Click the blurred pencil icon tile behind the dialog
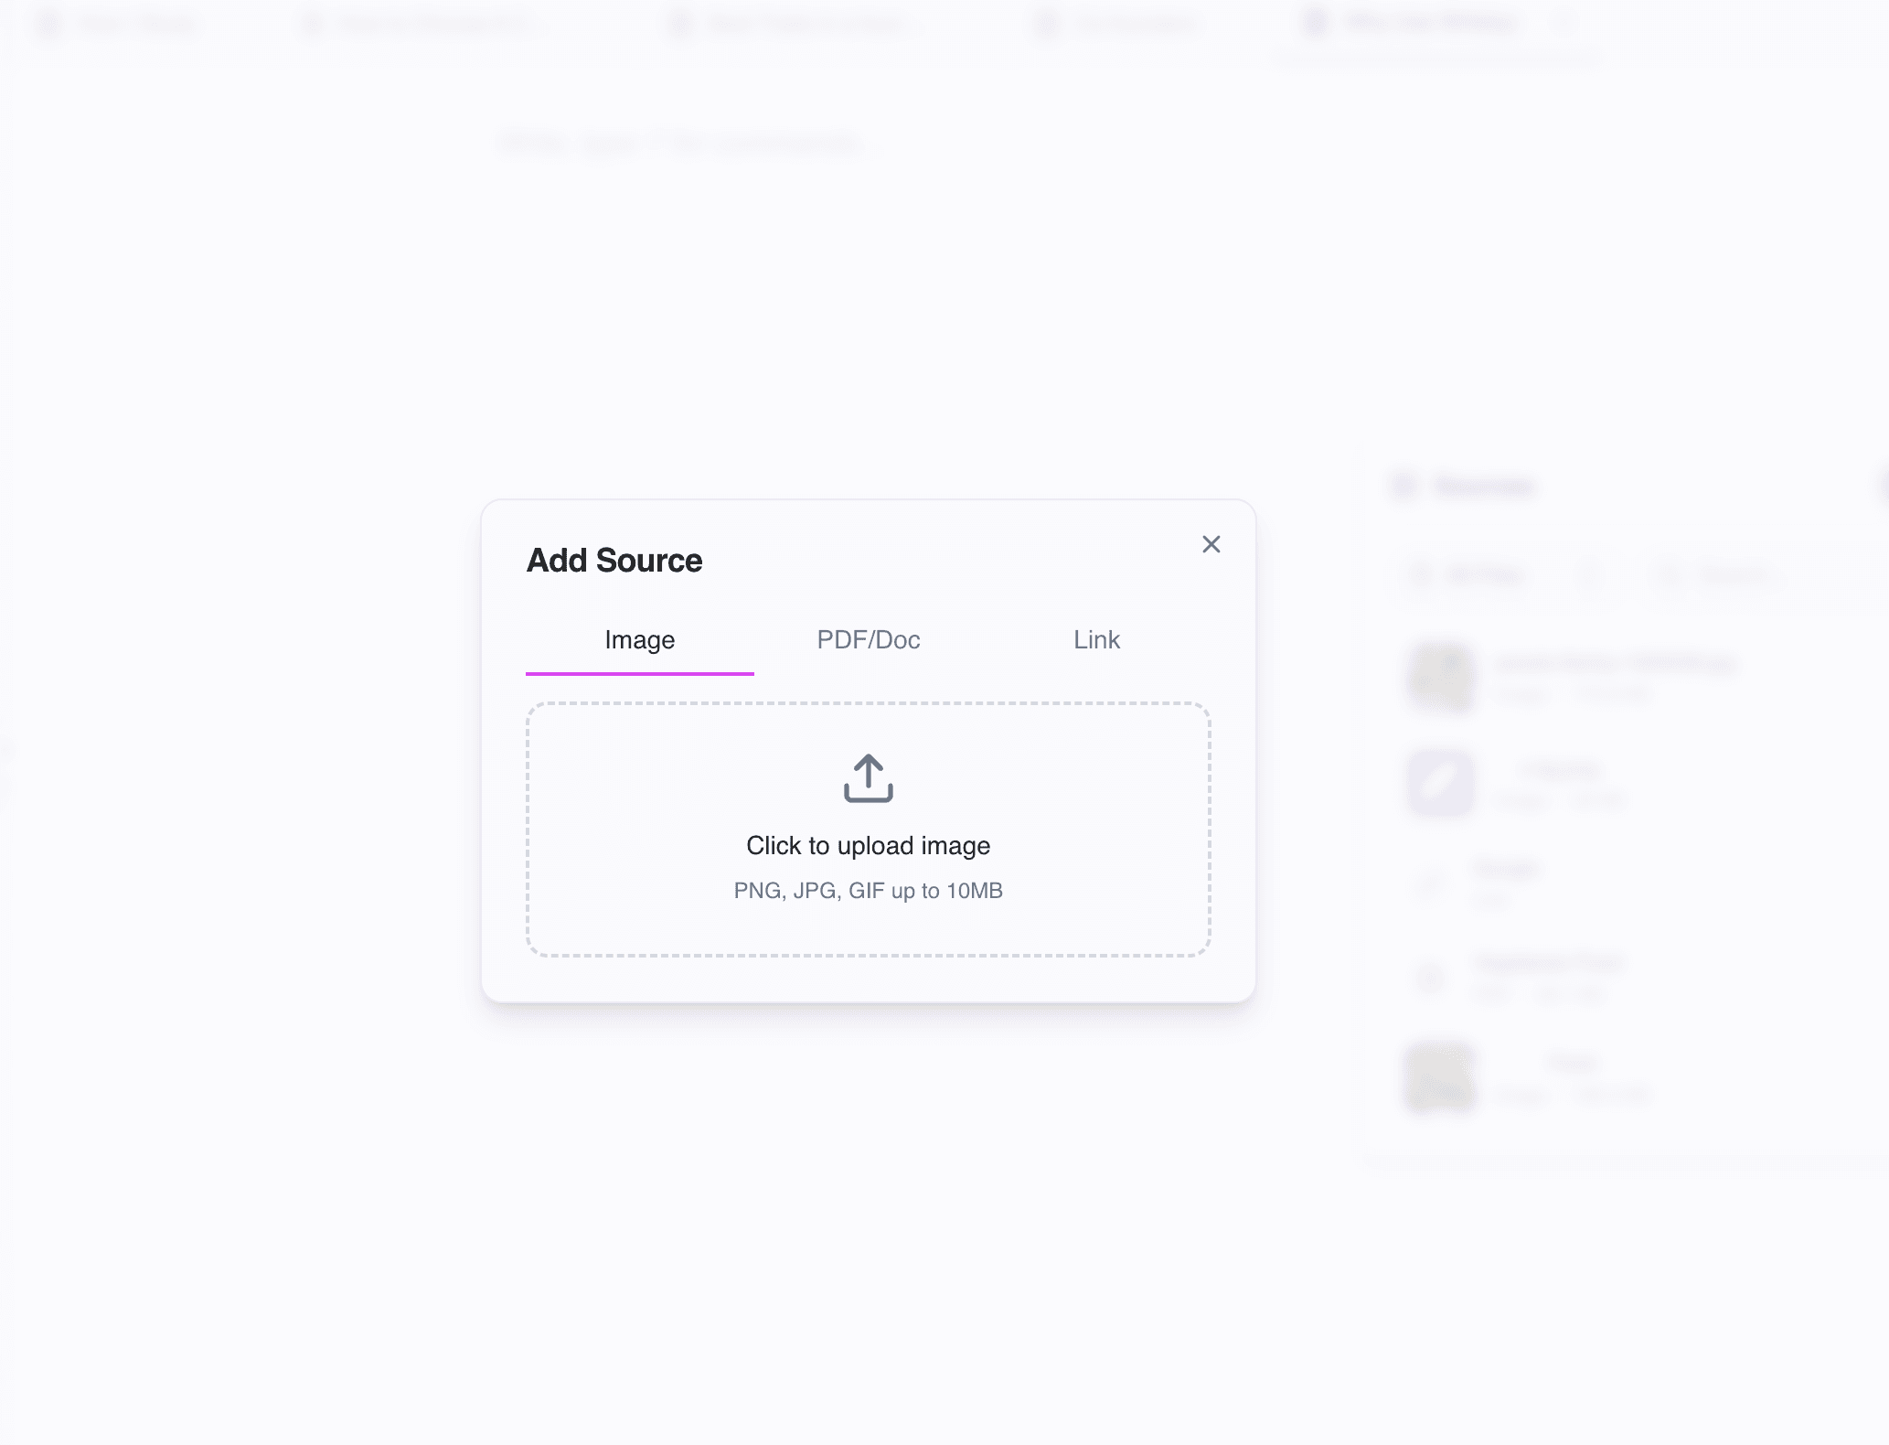This screenshot has width=1889, height=1445. click(1440, 783)
